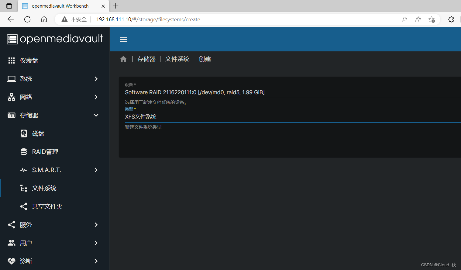Select the openmediavault Workbench browser tab
This screenshot has width=461, height=270.
point(64,6)
